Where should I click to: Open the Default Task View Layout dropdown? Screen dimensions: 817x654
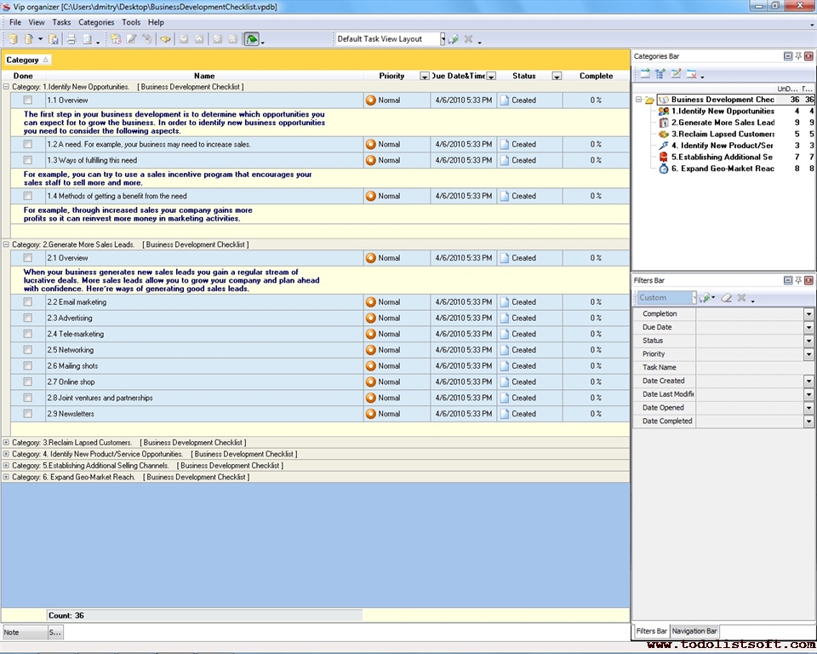pos(443,39)
